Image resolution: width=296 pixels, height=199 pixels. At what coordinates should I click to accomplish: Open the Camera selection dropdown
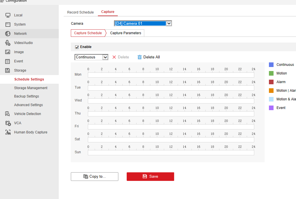coord(169,24)
